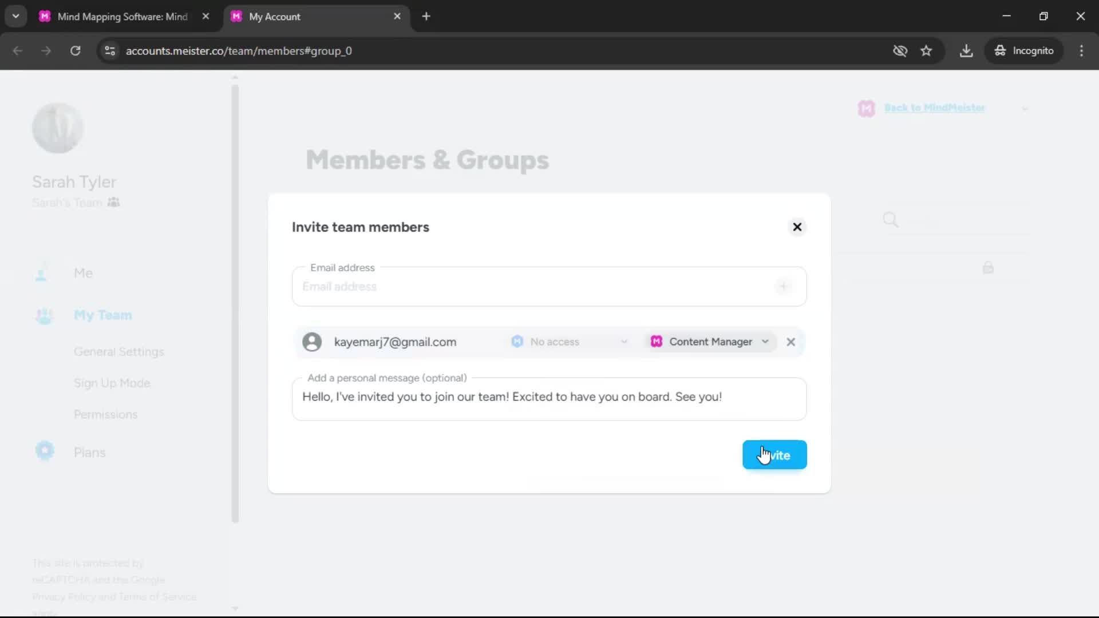Click the Members & Groups heading
1099x618 pixels.
(x=428, y=160)
